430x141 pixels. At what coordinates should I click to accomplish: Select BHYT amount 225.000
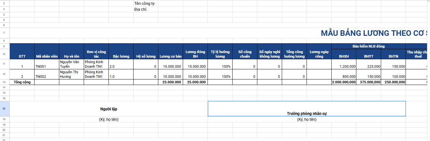click(369, 64)
